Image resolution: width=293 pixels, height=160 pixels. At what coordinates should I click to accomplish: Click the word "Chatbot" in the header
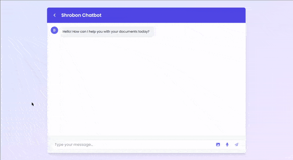coord(92,15)
